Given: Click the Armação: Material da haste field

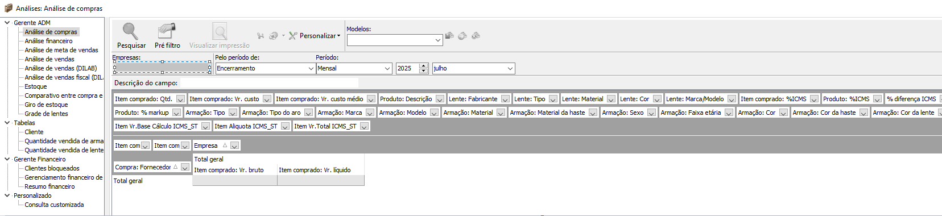Looking at the screenshot, I should click(553, 113).
